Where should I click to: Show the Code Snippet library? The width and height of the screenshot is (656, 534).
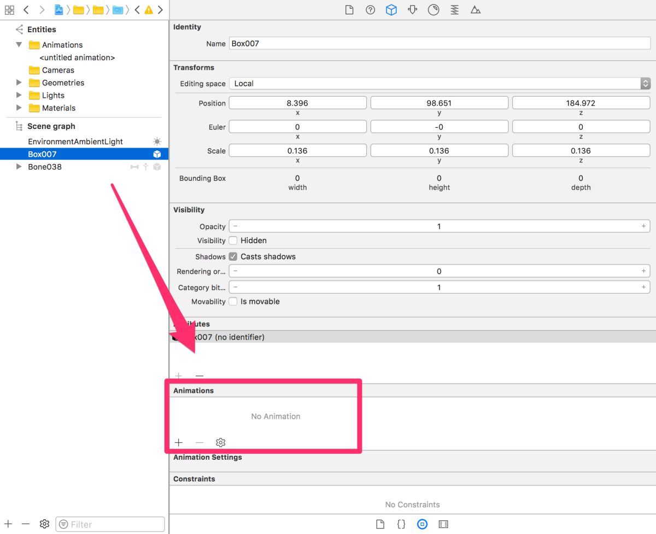[401, 524]
